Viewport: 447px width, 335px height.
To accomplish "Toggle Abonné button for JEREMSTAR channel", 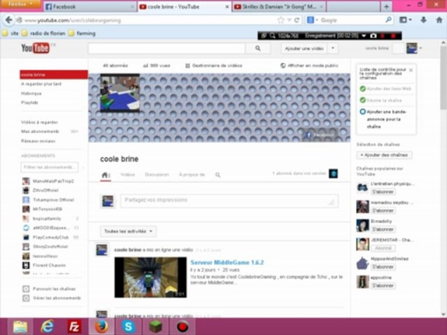I will point(383,248).
